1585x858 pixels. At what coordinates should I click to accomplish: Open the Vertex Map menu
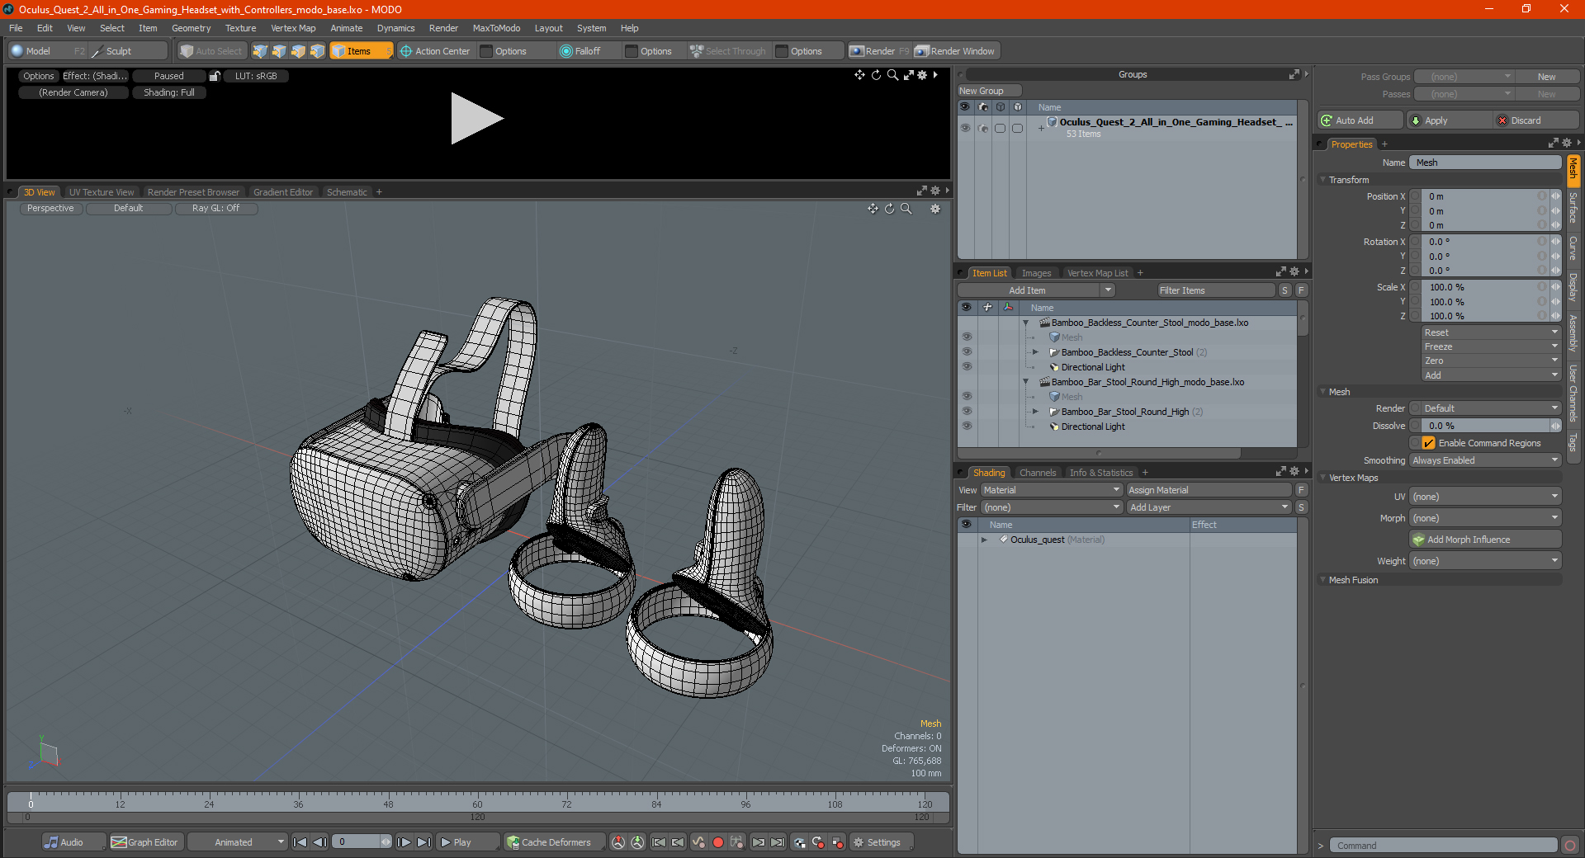(x=293, y=28)
